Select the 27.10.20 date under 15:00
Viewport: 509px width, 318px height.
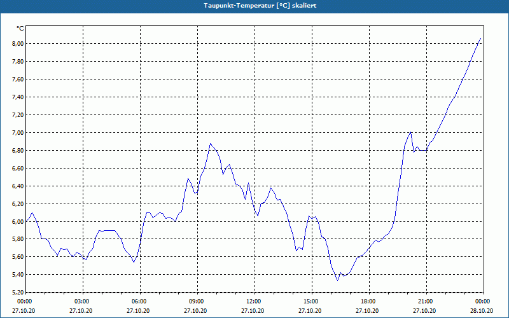coord(310,310)
